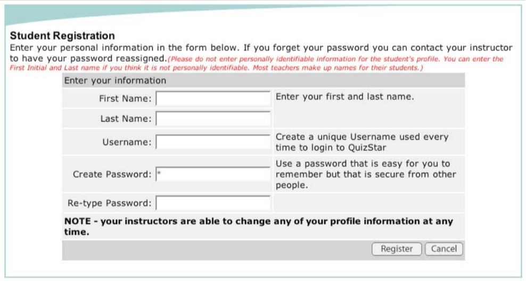This screenshot has height=282, width=526.
Task: Click the Student Registration heading
Action: (62, 36)
